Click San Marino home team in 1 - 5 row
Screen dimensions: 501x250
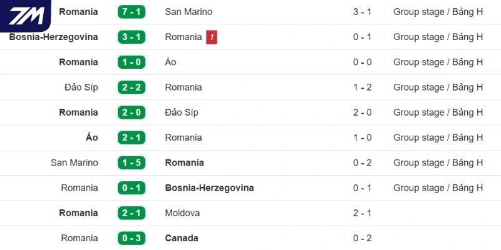(75, 162)
